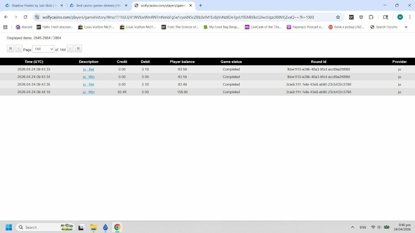The image size is (415, 233).
Task: Open the ju : Bet link at 09:43:33
Action: pos(89,69)
